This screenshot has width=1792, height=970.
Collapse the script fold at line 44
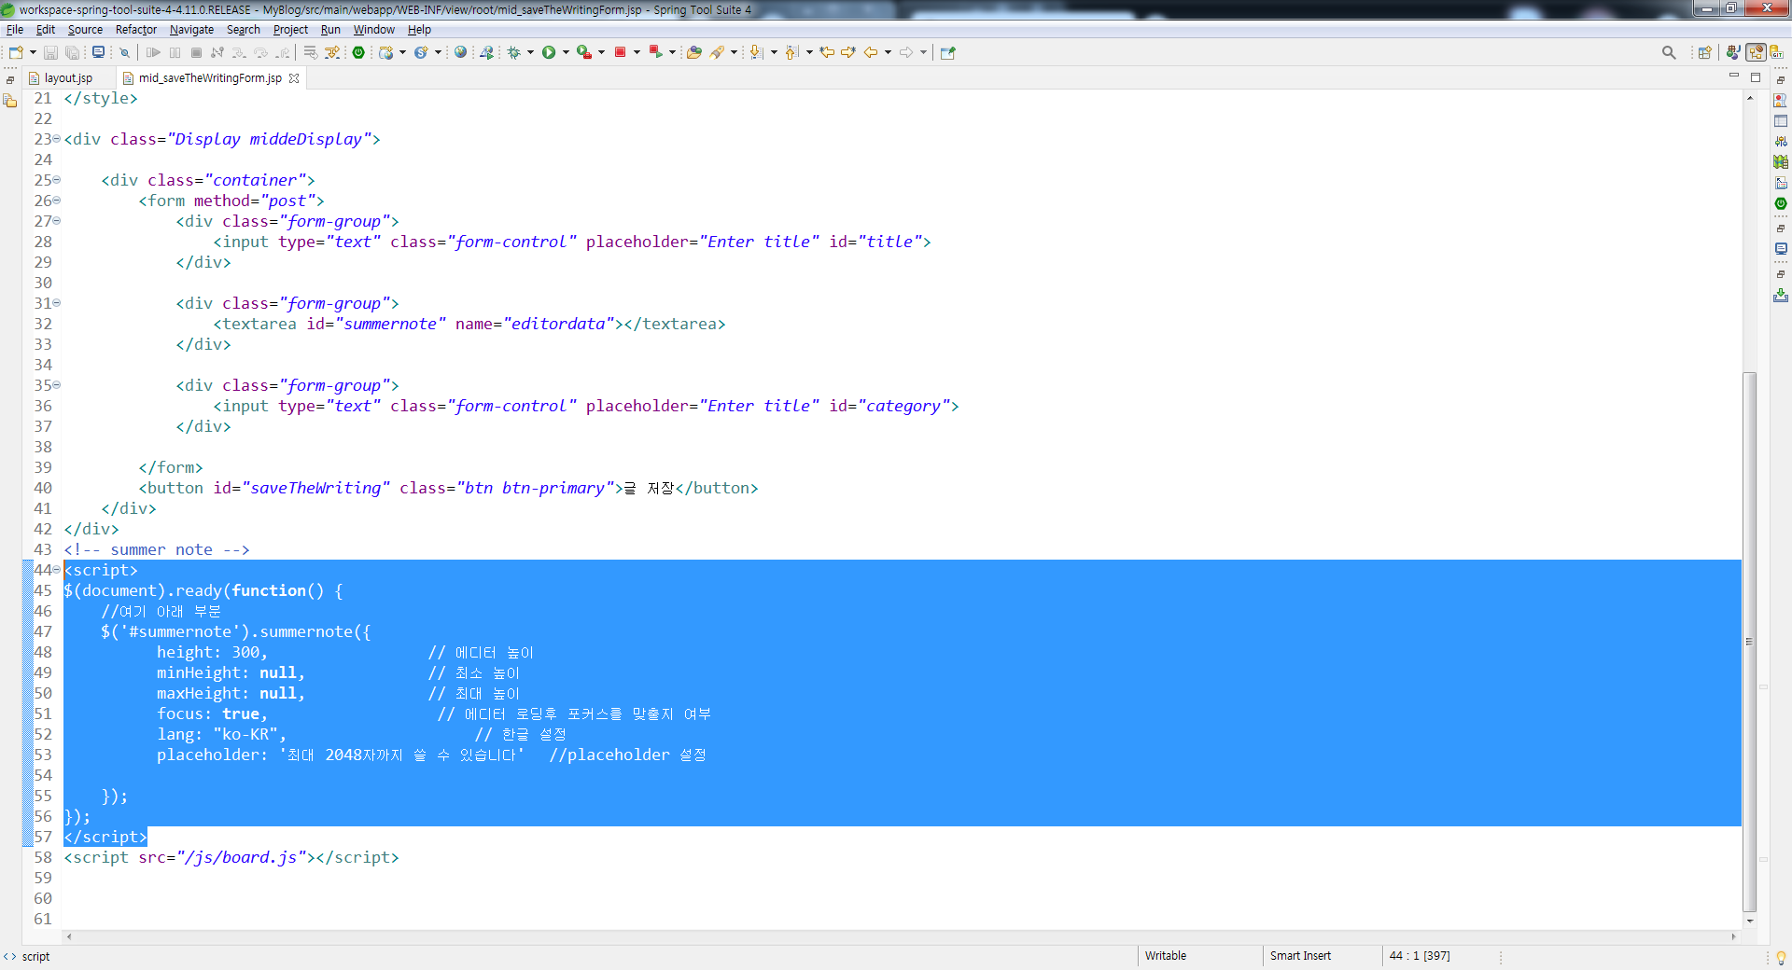(x=56, y=570)
